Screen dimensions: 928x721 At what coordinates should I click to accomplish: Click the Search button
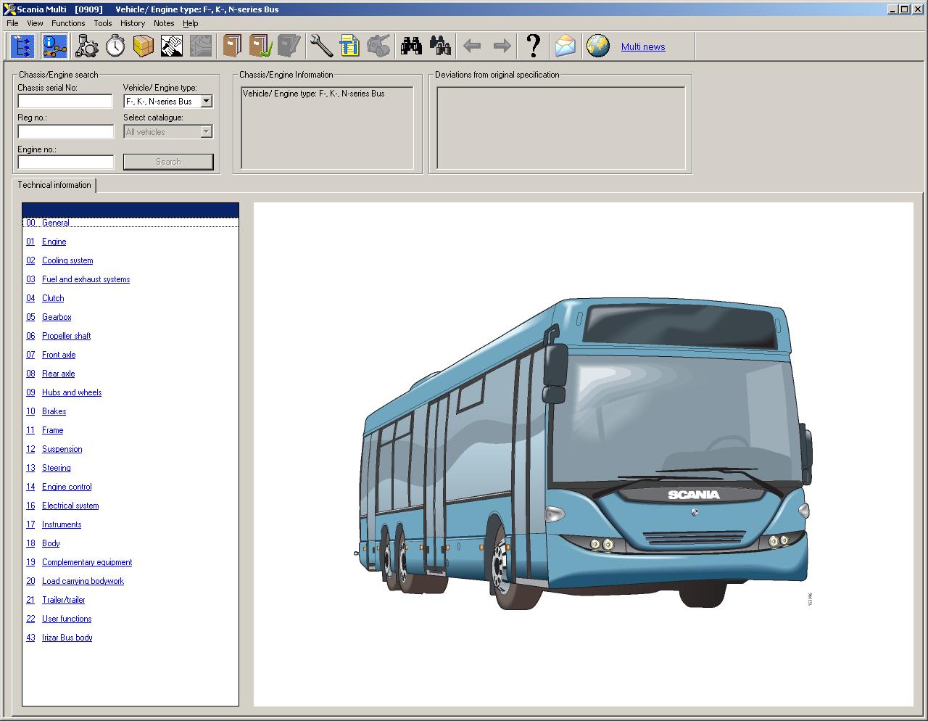(x=168, y=162)
